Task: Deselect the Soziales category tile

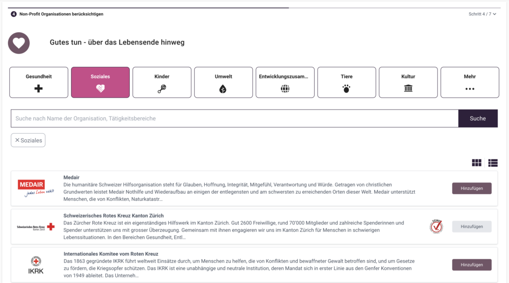Action: (100, 82)
